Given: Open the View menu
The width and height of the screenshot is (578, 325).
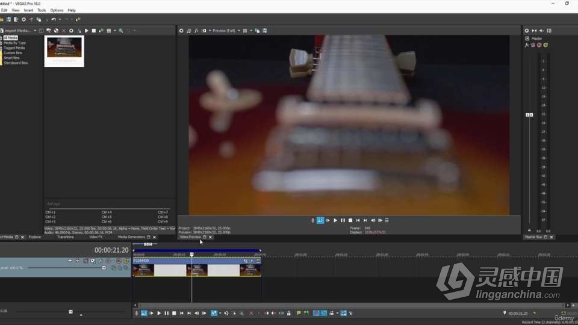Looking at the screenshot, I should (x=16, y=10).
